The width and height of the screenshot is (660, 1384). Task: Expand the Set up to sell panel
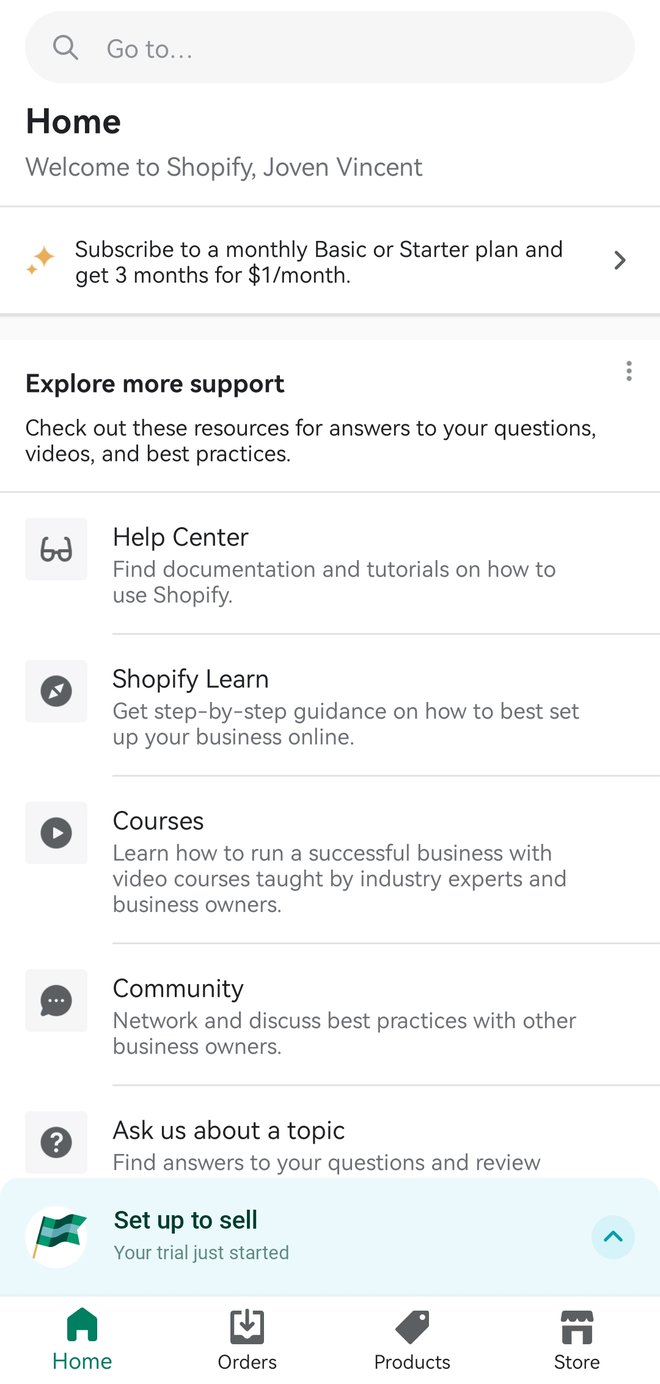pyautogui.click(x=613, y=1237)
